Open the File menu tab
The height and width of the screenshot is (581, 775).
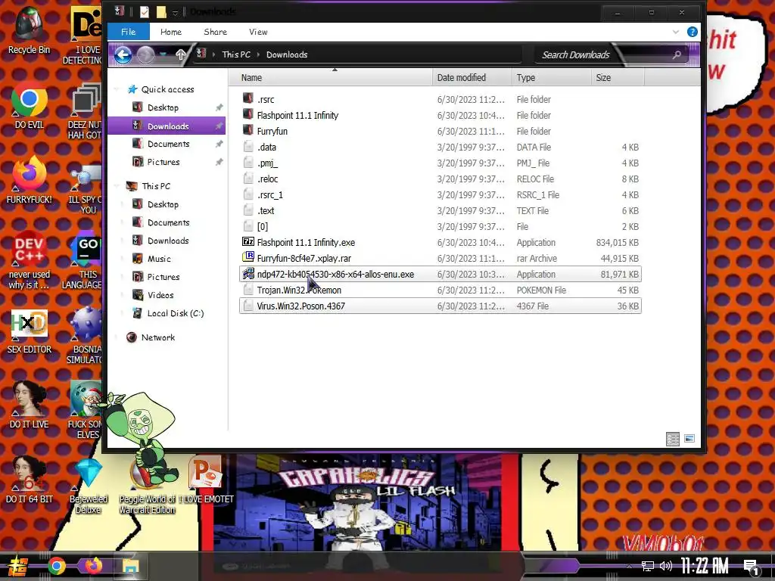(128, 32)
